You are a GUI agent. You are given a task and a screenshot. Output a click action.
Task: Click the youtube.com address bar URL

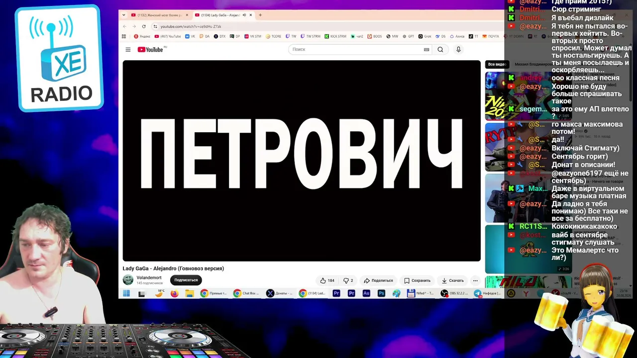click(x=191, y=26)
